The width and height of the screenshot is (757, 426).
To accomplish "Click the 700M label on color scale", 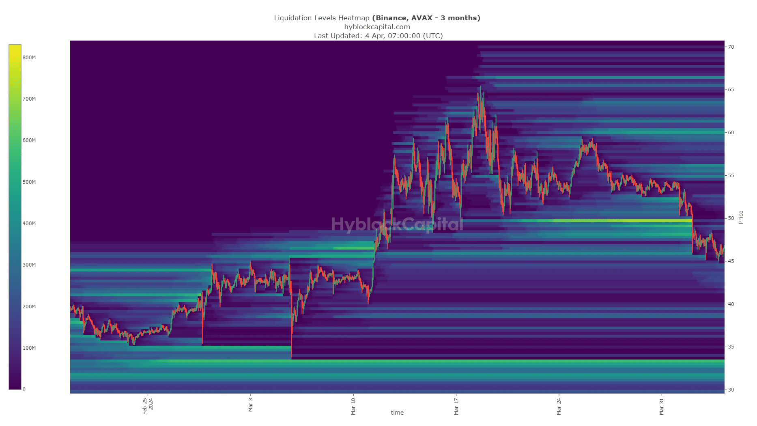I will coord(29,99).
